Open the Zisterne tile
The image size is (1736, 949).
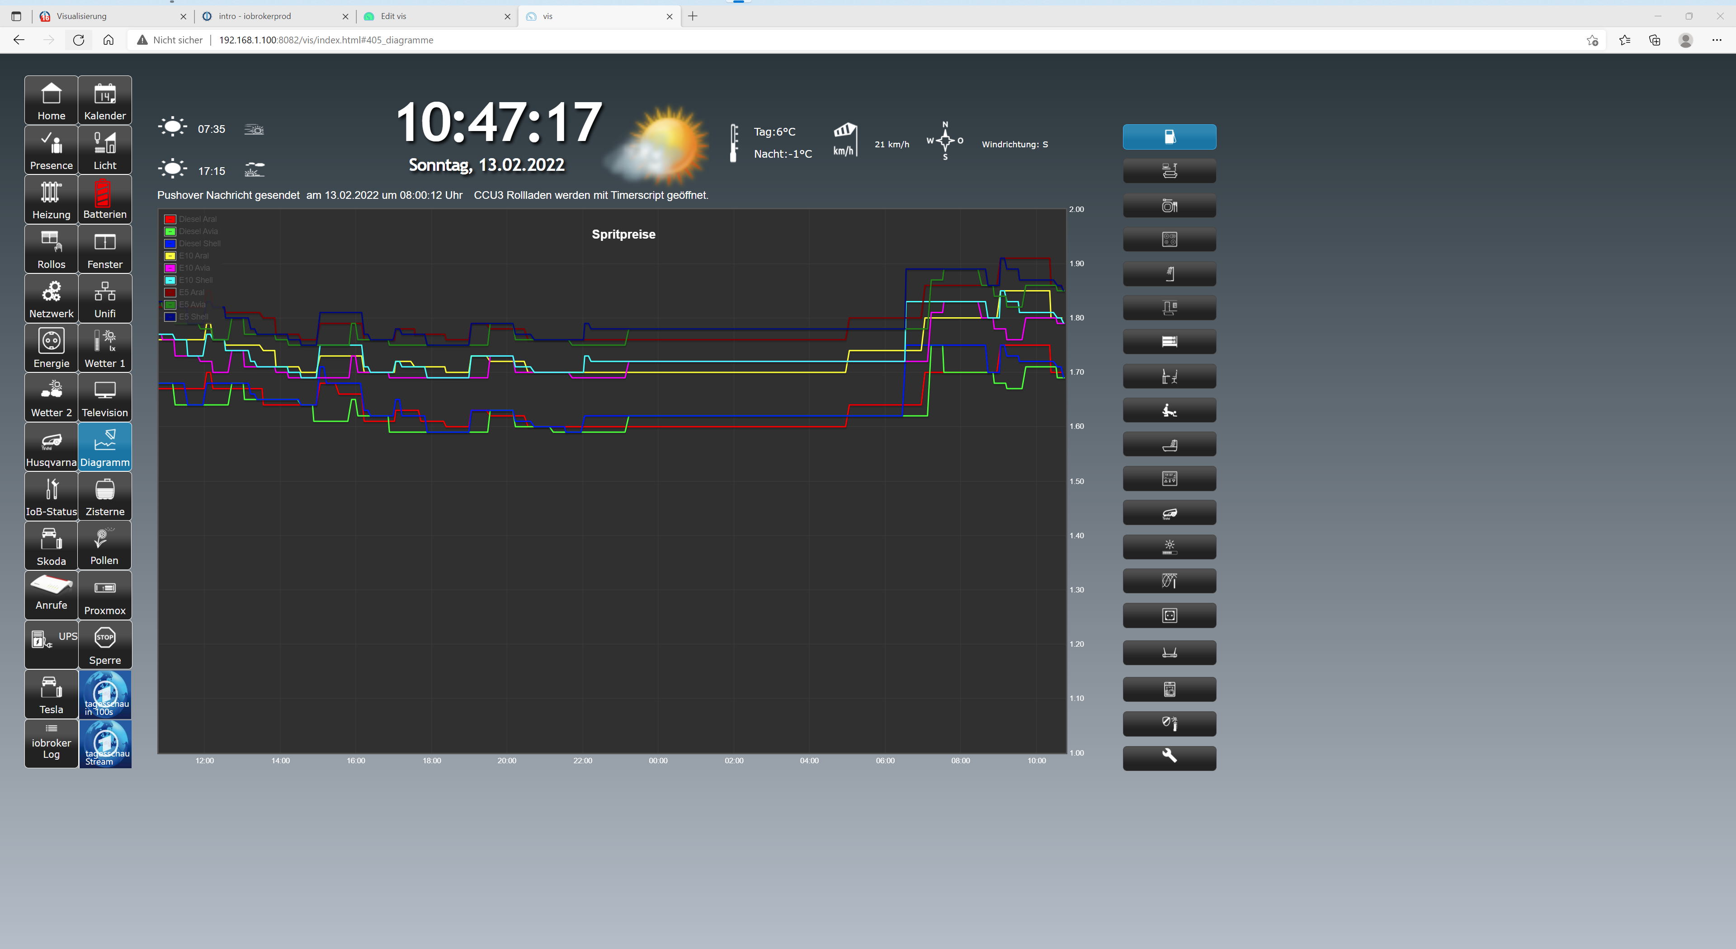(104, 496)
